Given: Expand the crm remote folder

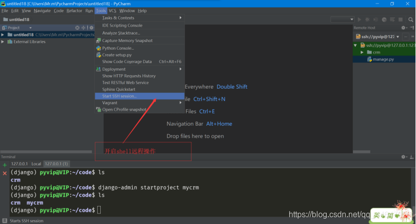Looking at the screenshot, I should (362, 52).
